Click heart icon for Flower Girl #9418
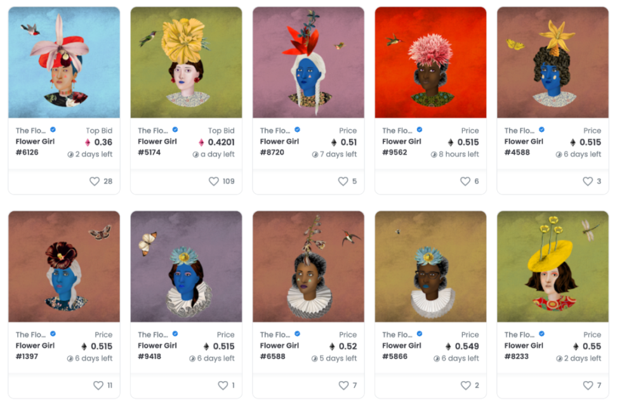 pos(223,386)
